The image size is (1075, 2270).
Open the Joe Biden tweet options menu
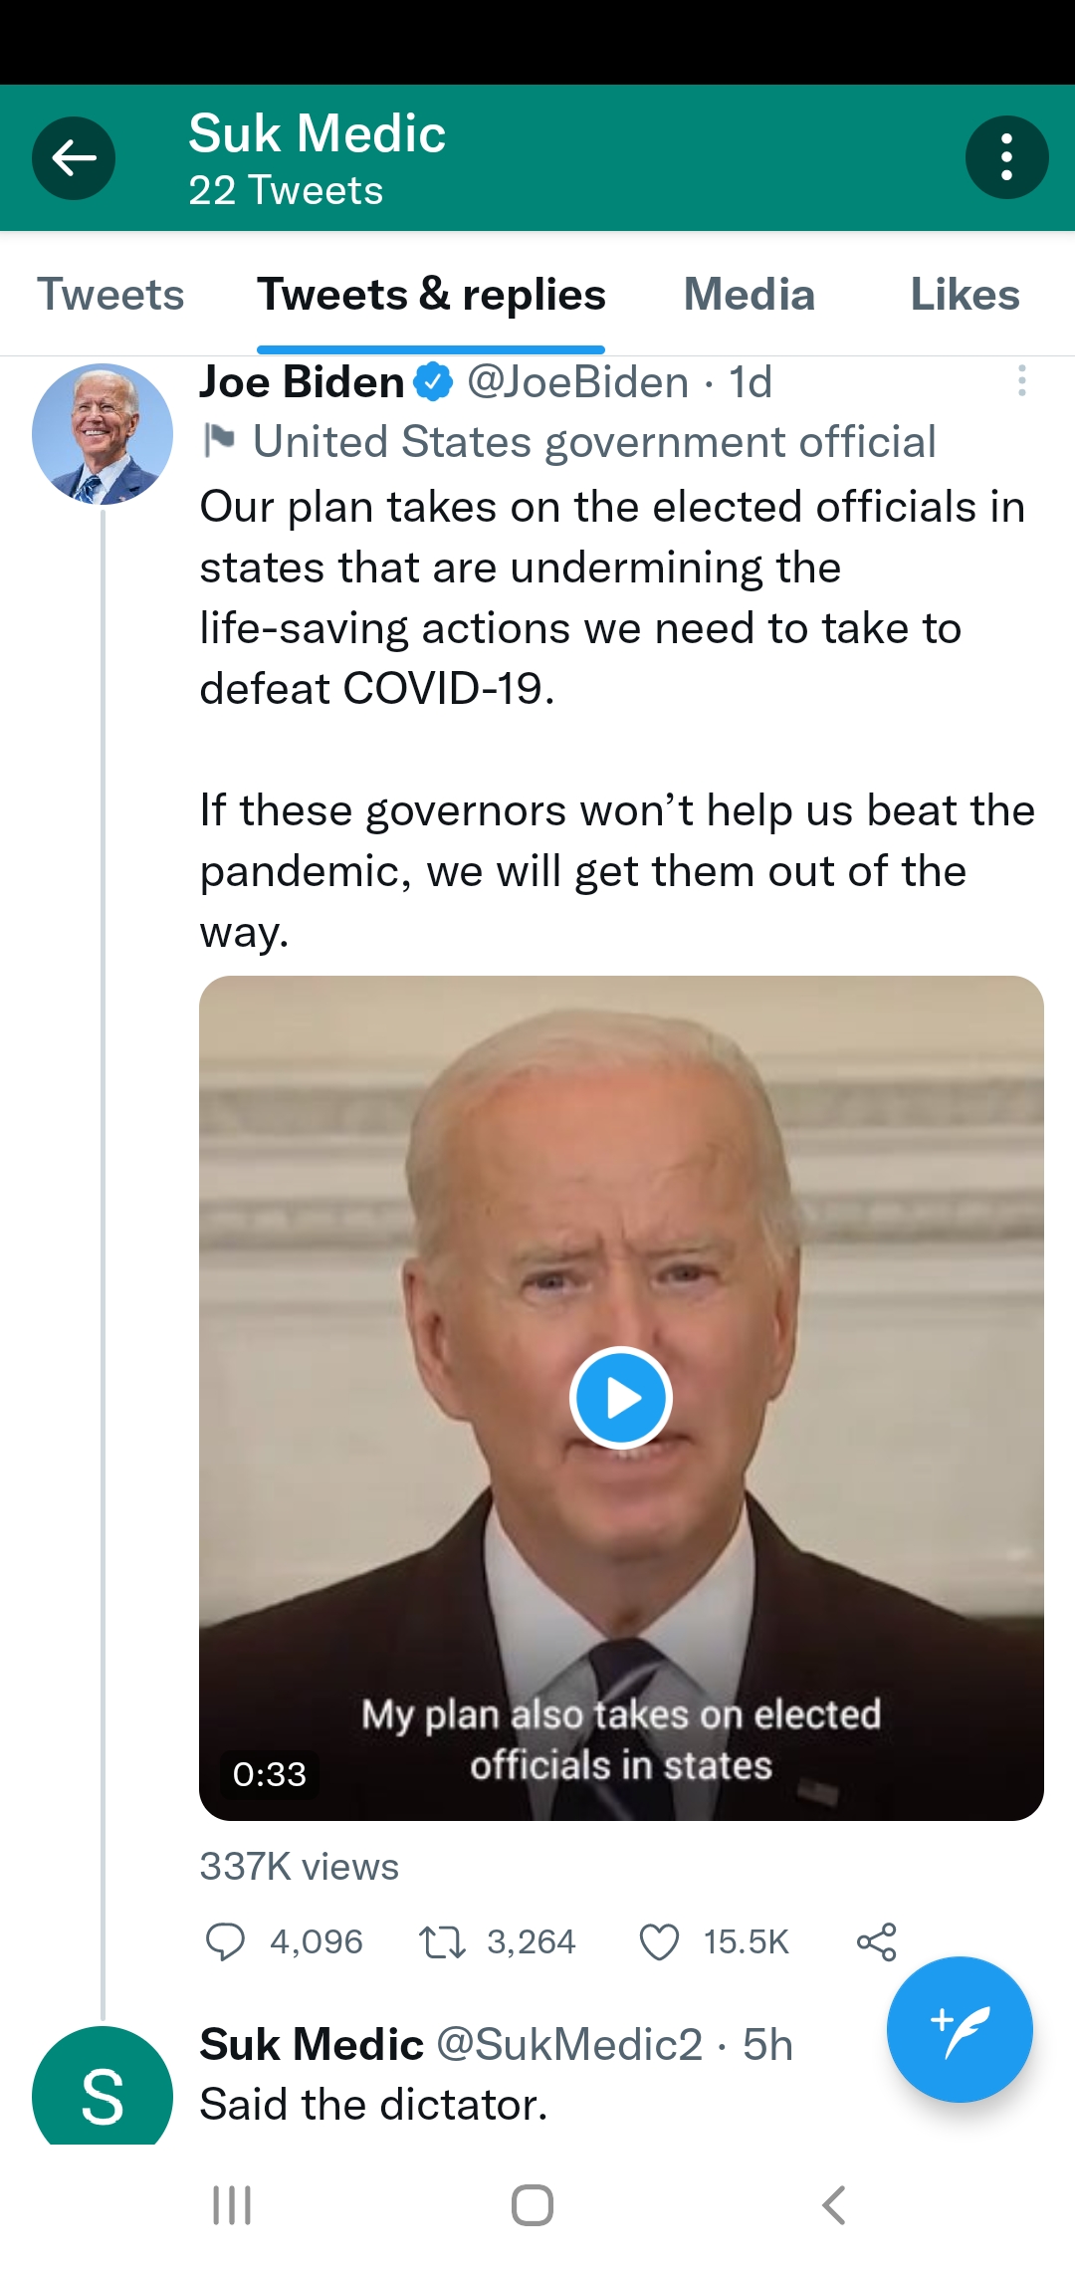[1021, 381]
